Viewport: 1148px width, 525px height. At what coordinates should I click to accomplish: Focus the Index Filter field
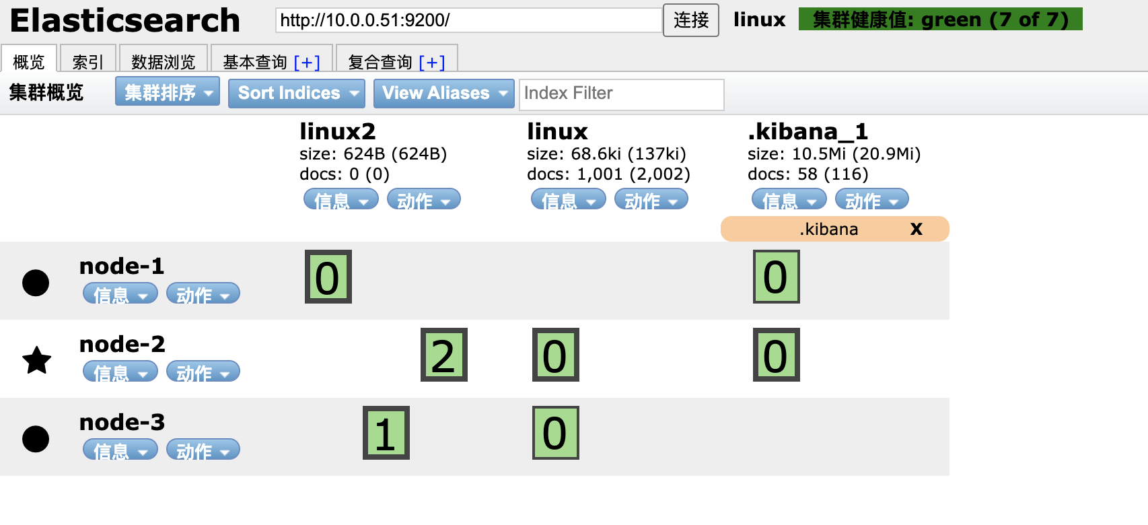coord(622,94)
